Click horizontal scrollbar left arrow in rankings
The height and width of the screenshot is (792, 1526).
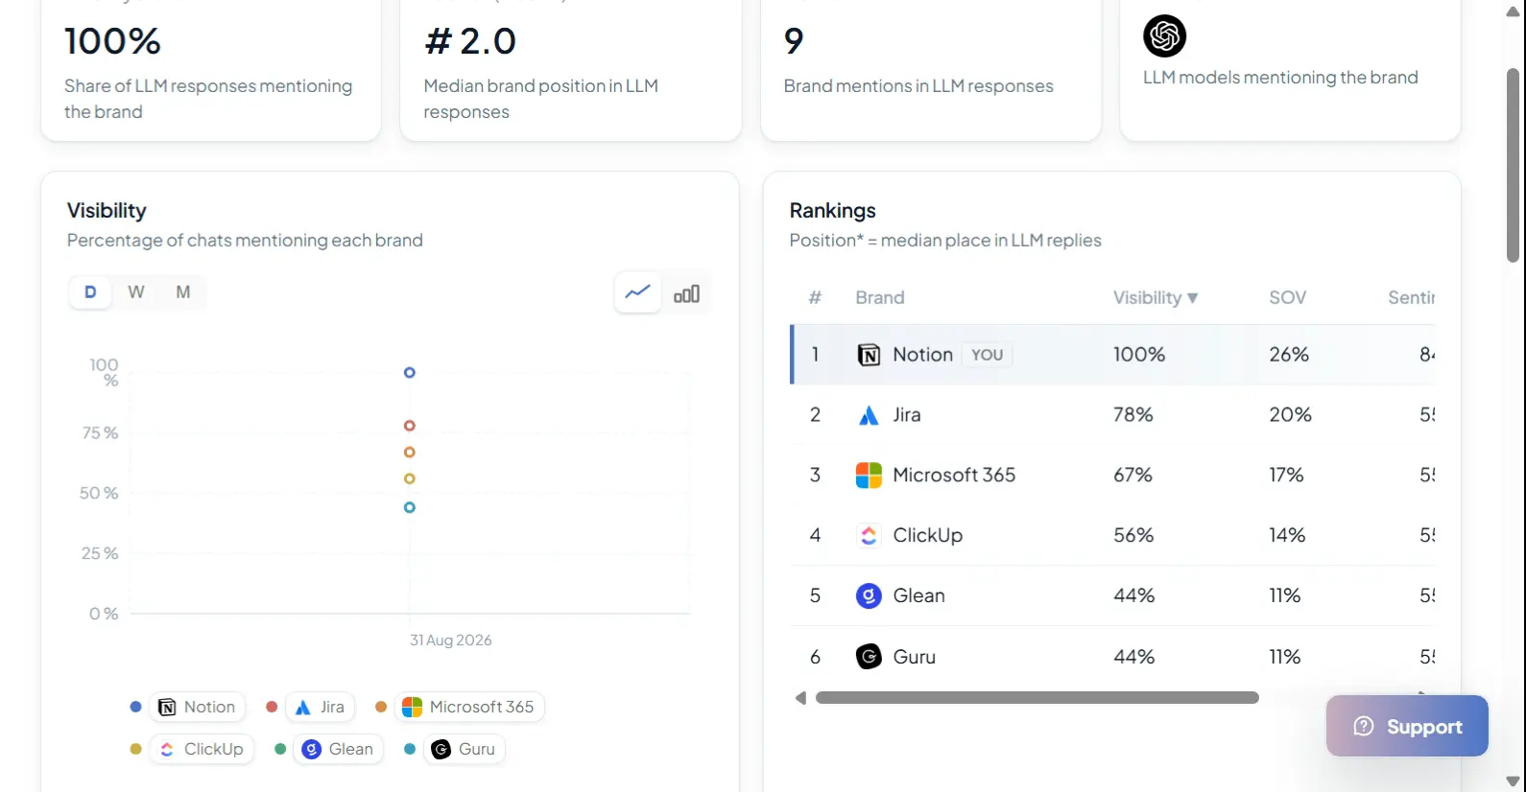coord(800,698)
